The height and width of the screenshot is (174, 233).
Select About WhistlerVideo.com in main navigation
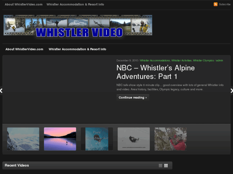24,49
